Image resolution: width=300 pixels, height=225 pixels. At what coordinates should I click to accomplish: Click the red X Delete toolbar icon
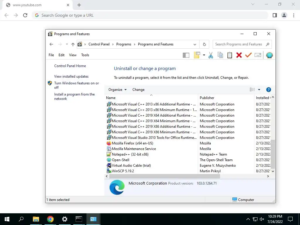pos(239,55)
